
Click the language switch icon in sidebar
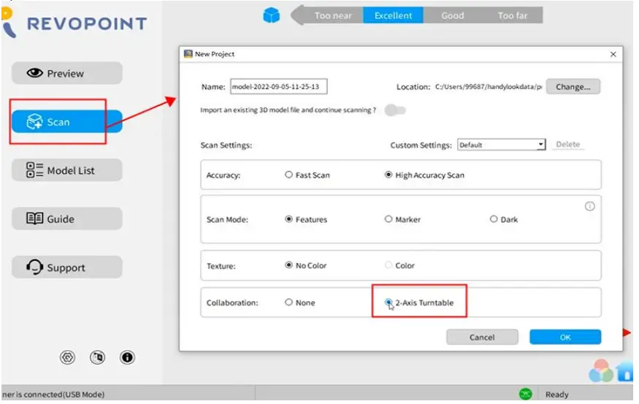click(97, 358)
